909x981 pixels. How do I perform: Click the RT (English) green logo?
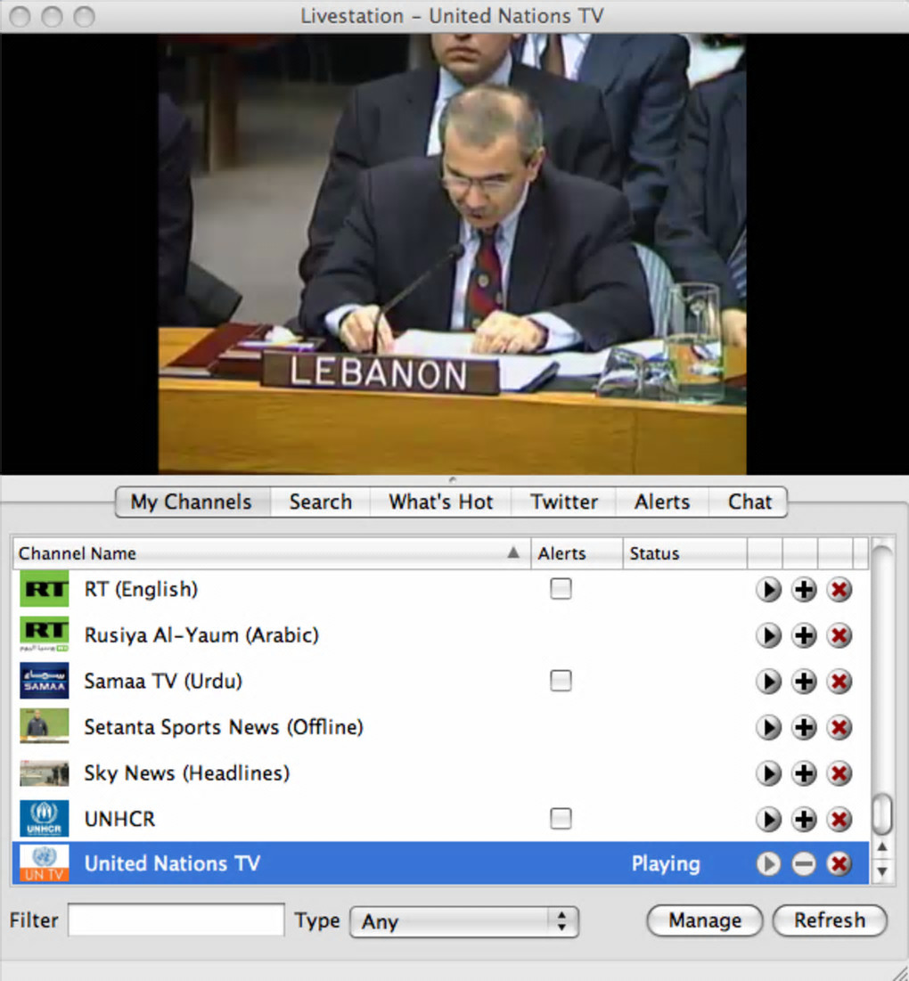tap(44, 589)
